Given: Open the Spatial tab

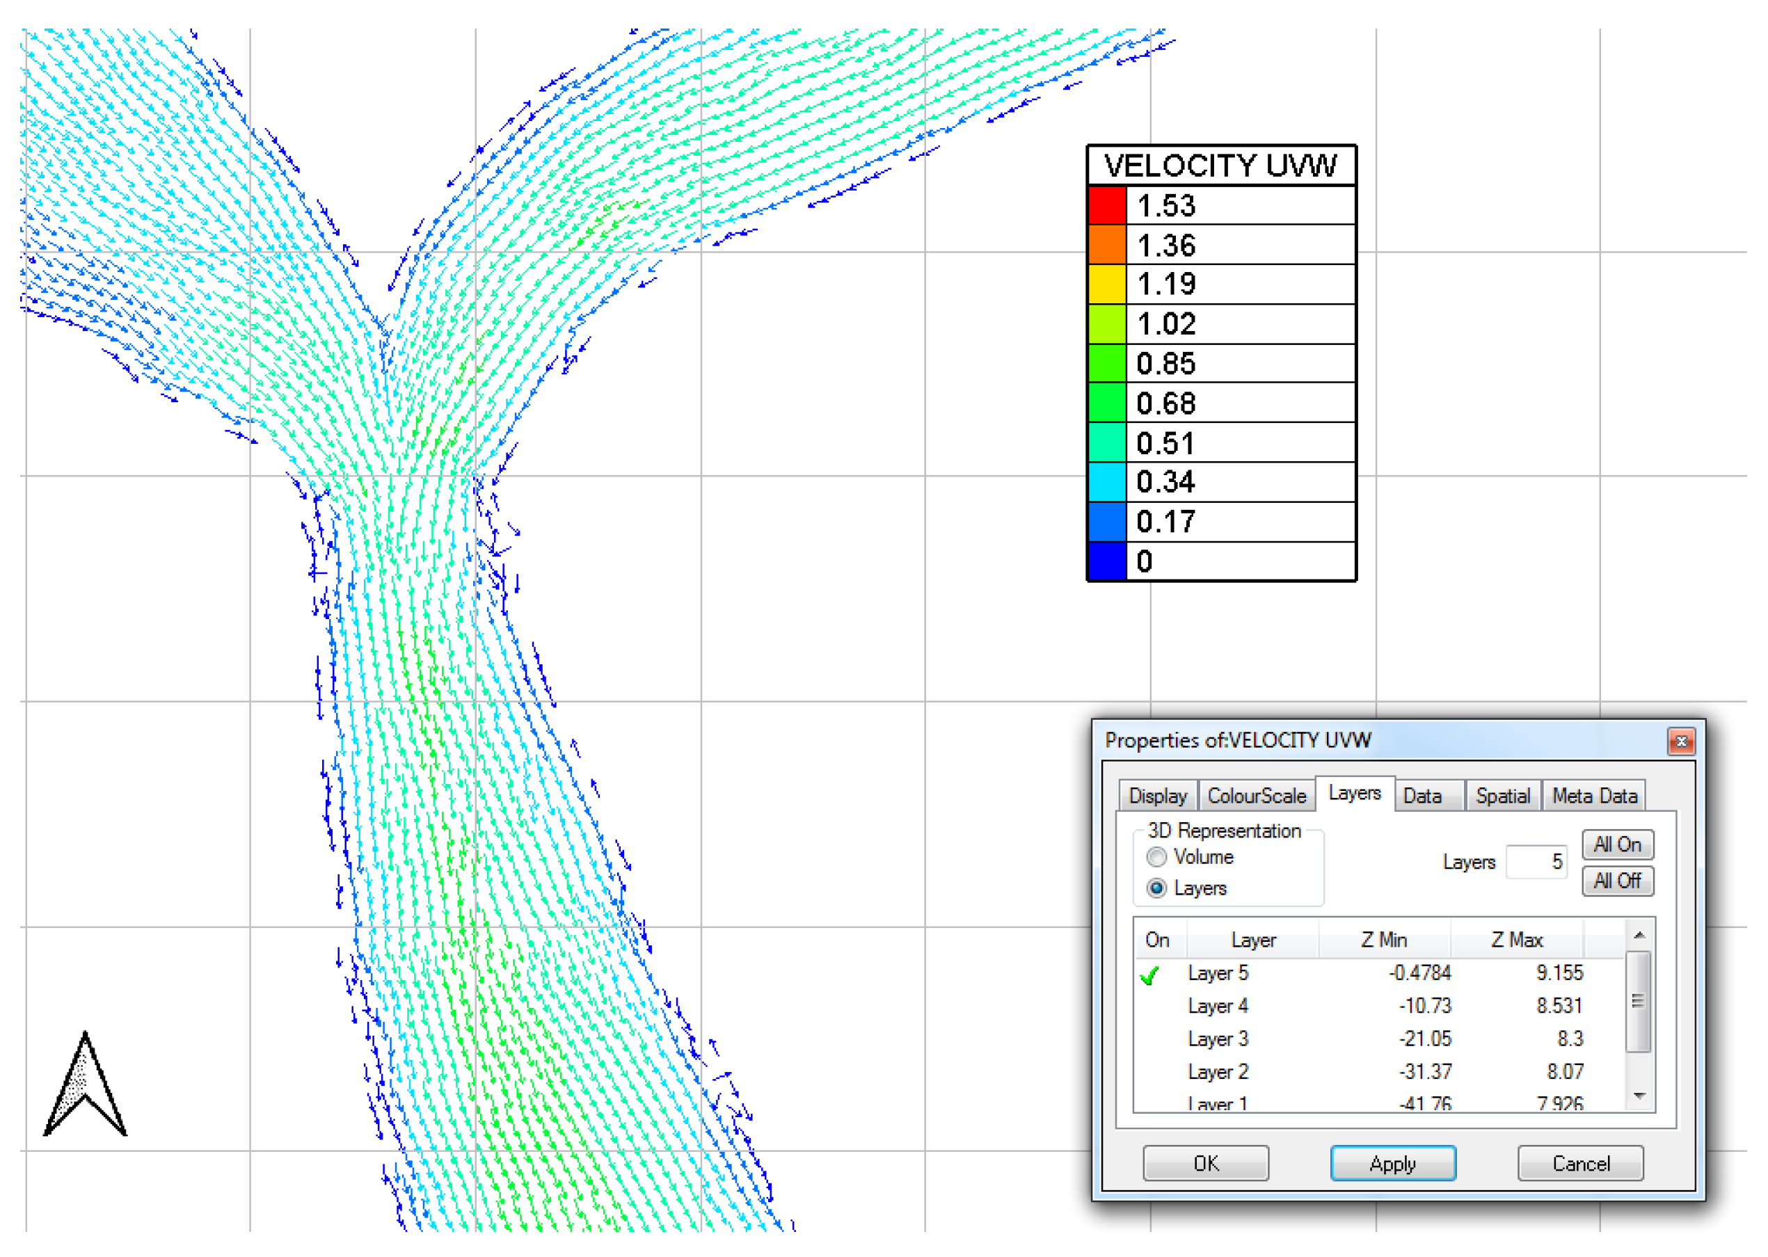Looking at the screenshot, I should tap(1502, 796).
